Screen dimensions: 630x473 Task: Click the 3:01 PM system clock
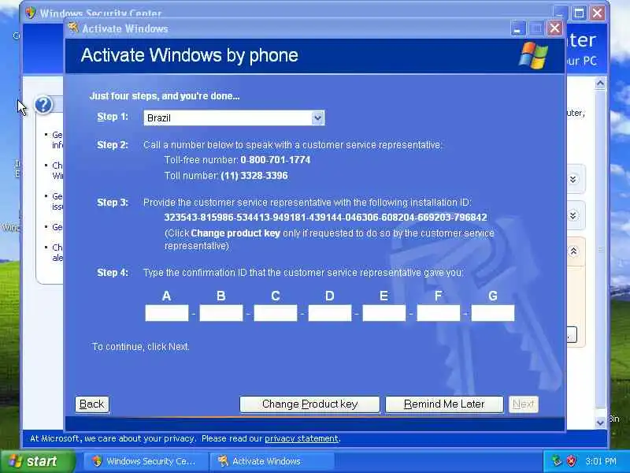[601, 461]
